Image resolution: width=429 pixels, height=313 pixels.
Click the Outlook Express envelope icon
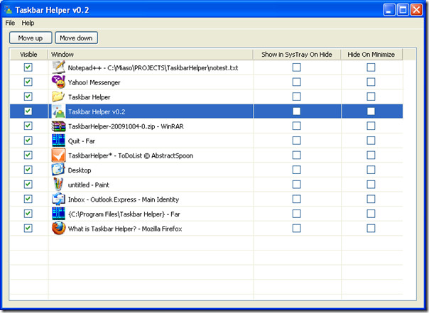[x=58, y=199]
